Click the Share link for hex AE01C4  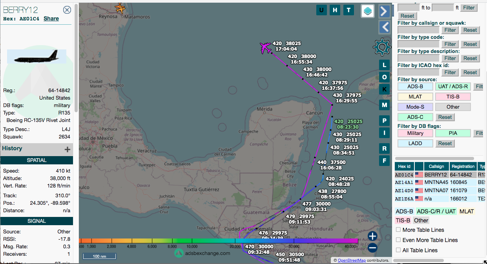click(51, 18)
